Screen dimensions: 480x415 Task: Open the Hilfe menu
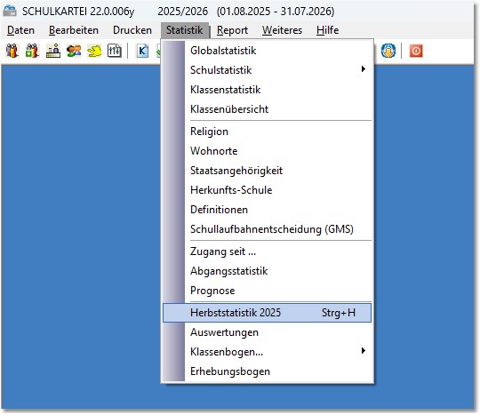[327, 30]
